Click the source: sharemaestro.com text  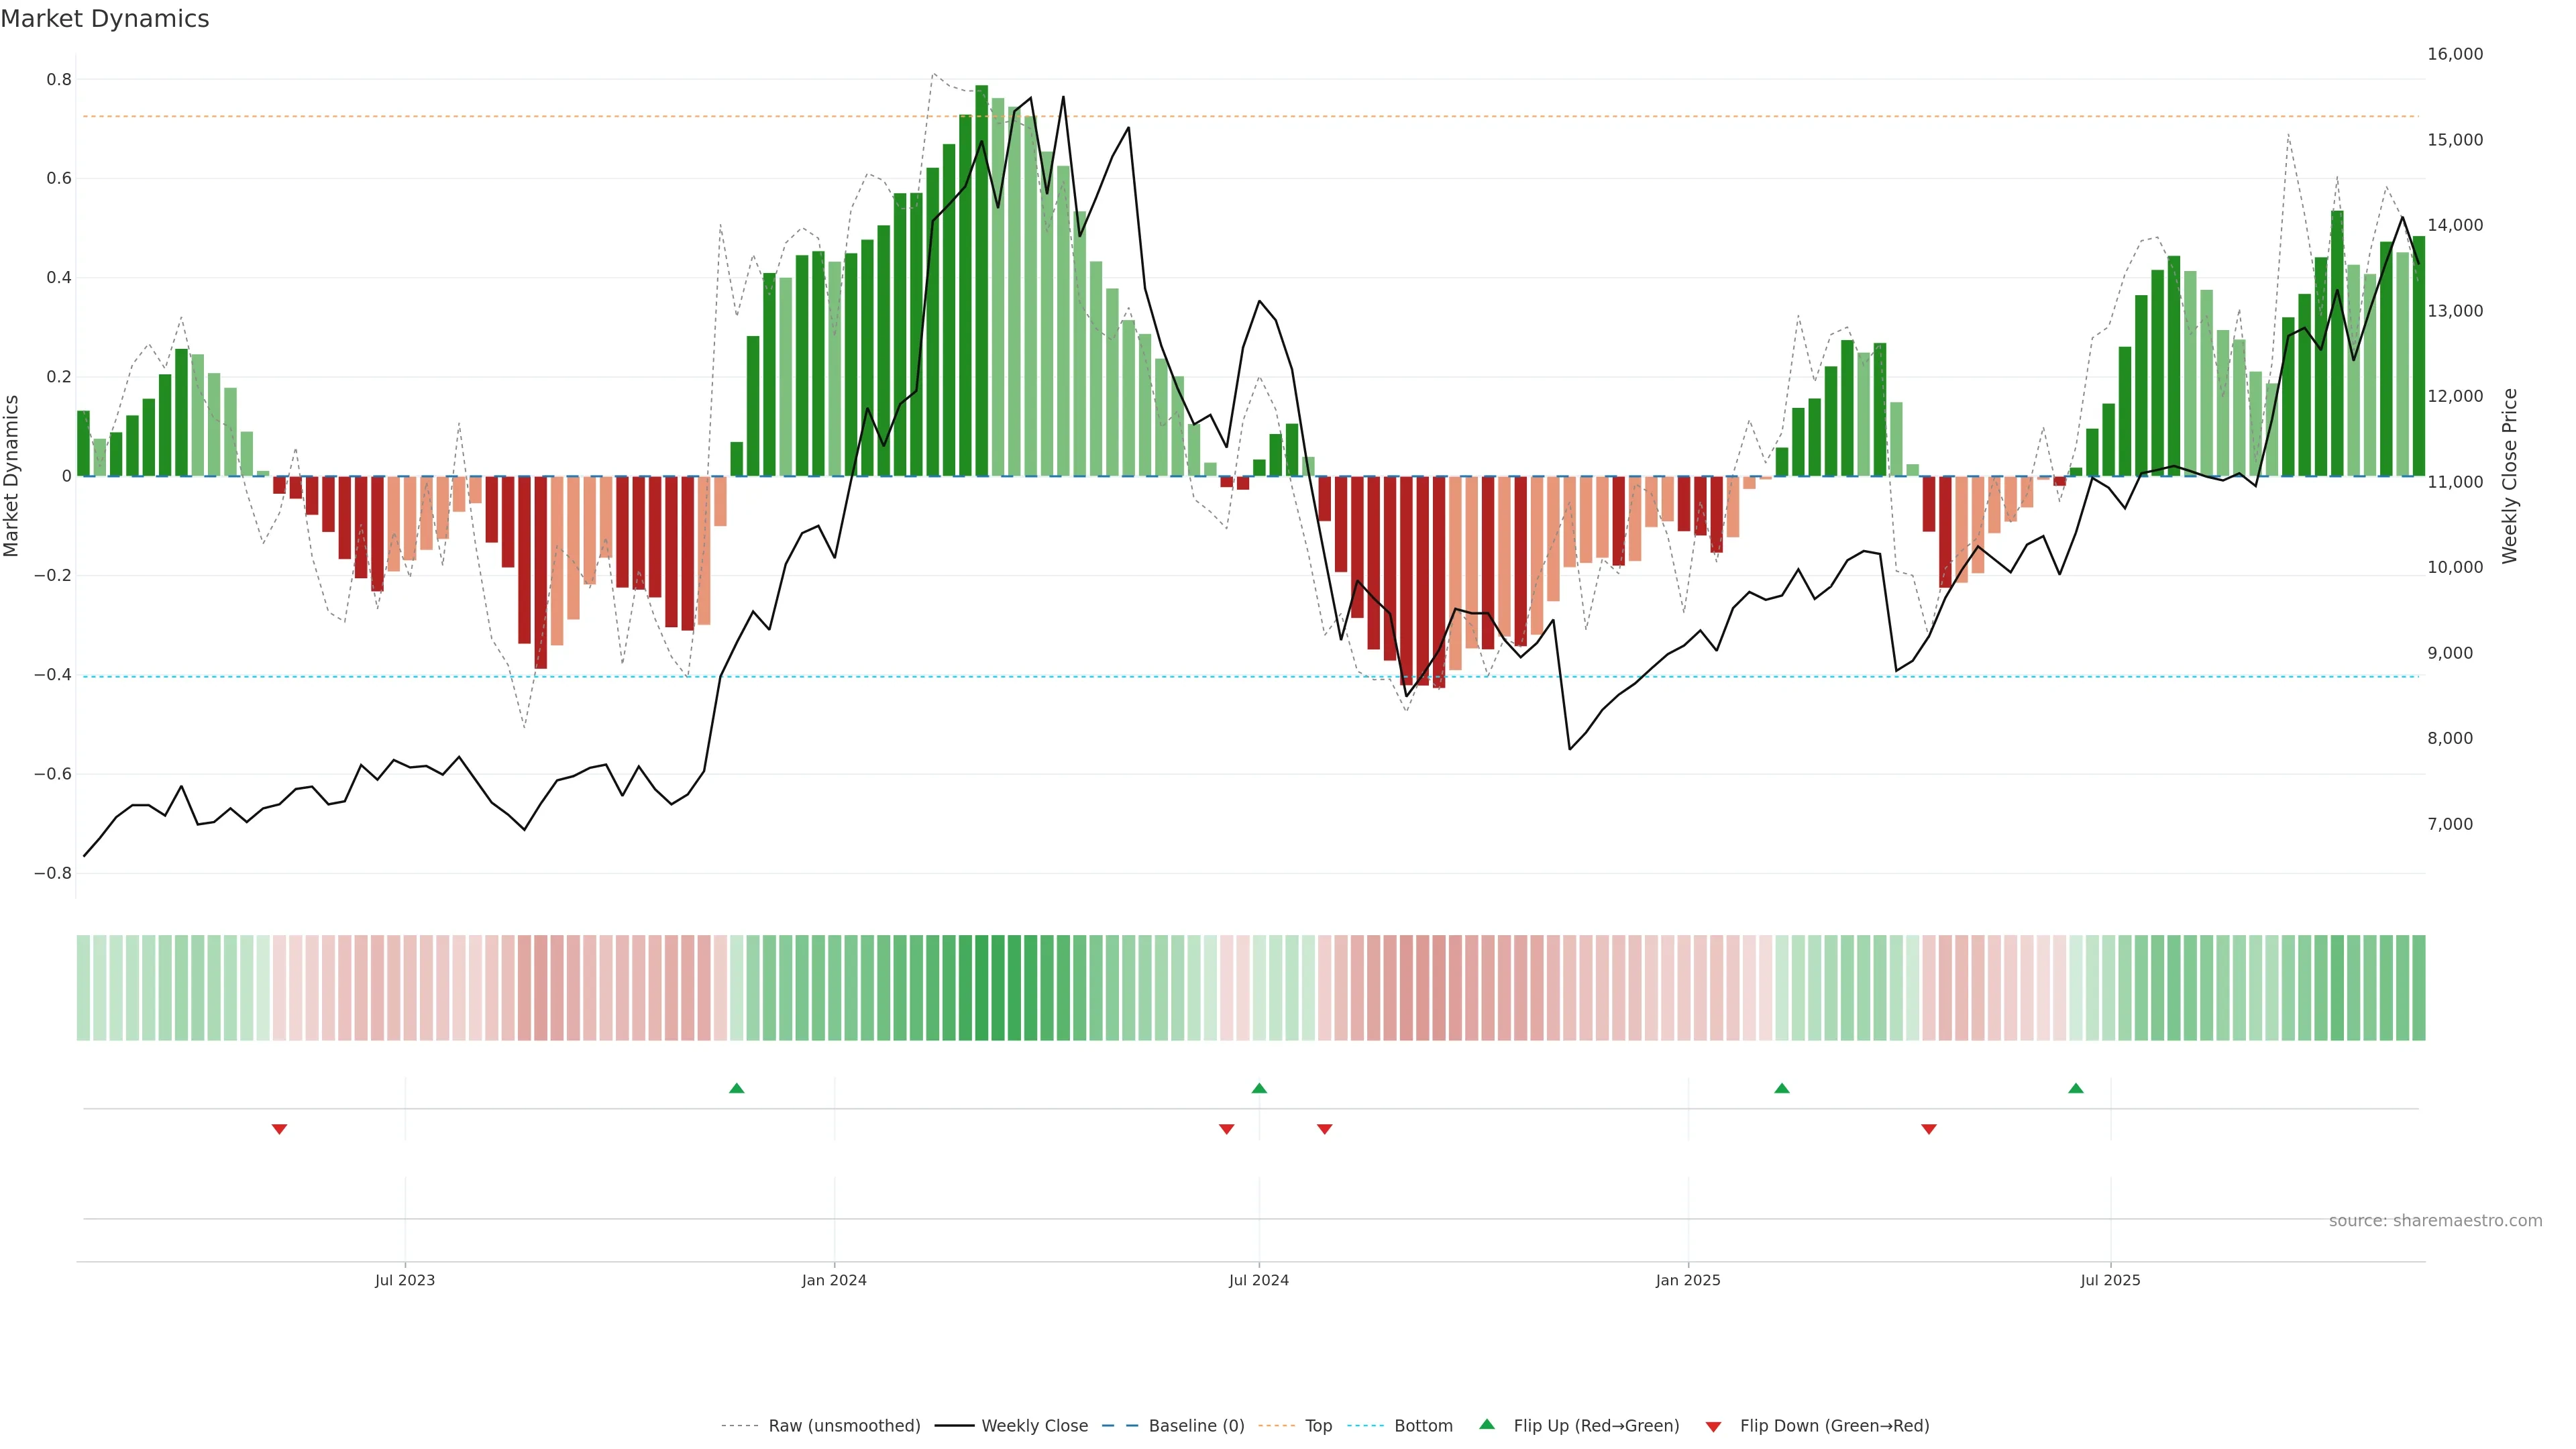coord(2435,1221)
